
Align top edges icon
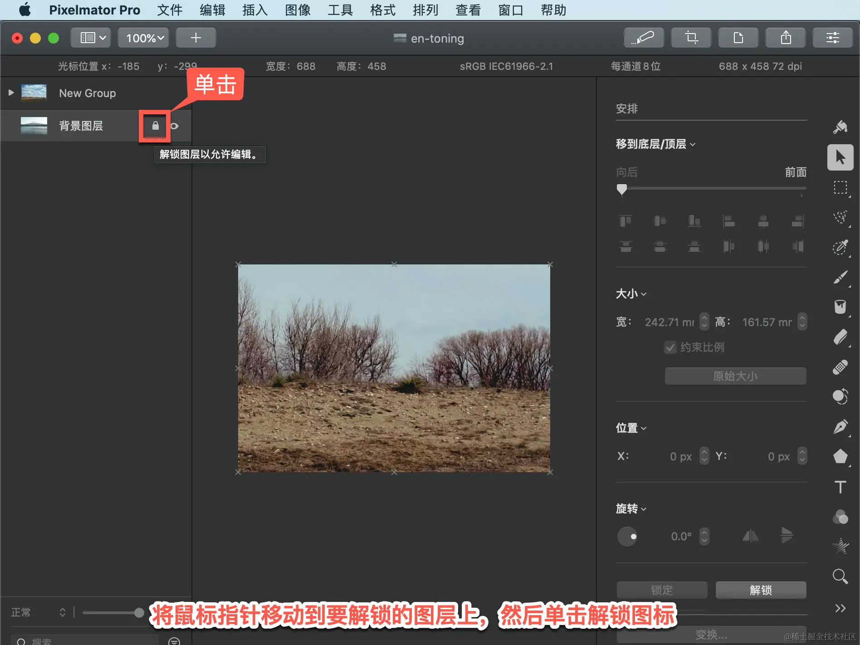pos(625,221)
